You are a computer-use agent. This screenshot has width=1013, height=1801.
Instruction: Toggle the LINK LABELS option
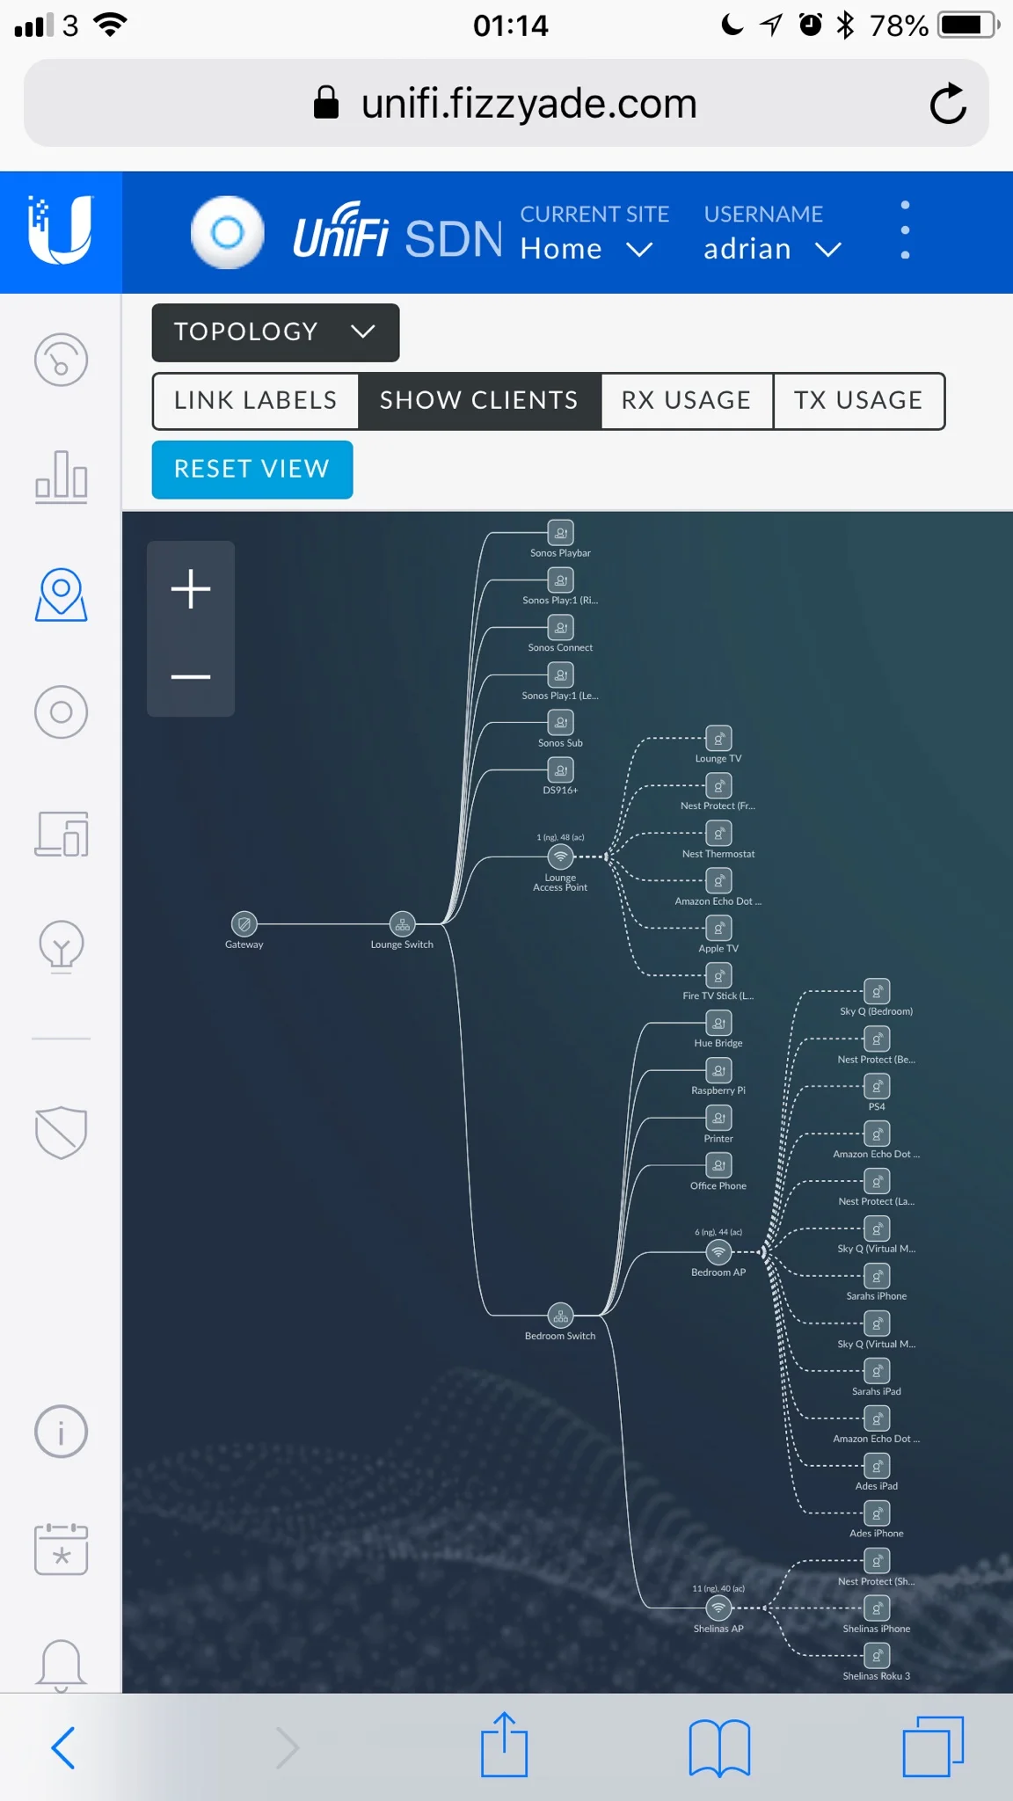(x=255, y=401)
